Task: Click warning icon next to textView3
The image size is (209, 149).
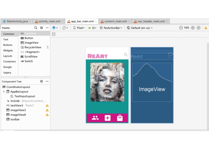Action: point(47,106)
